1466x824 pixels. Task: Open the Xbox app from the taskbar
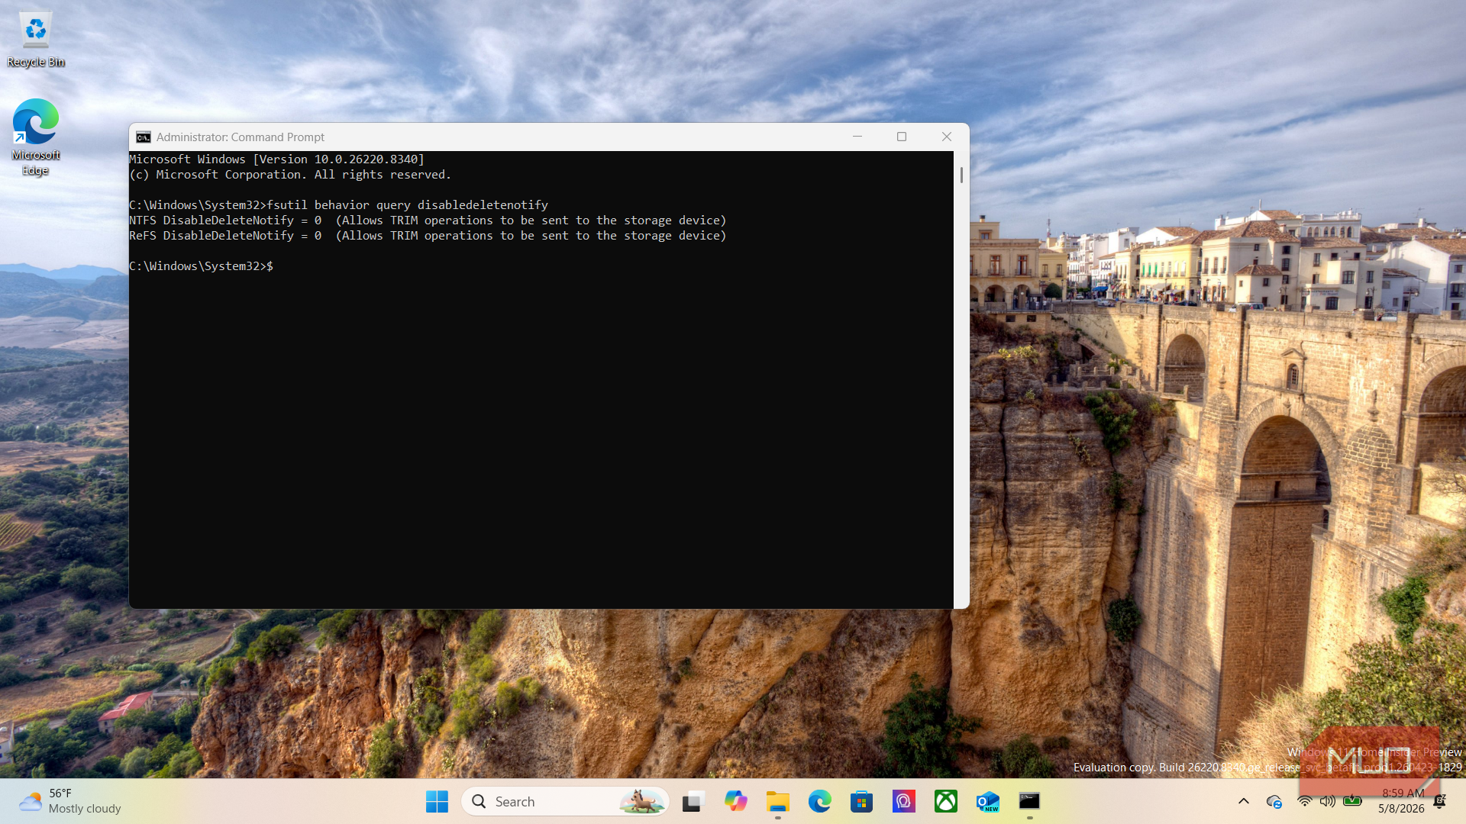(945, 801)
